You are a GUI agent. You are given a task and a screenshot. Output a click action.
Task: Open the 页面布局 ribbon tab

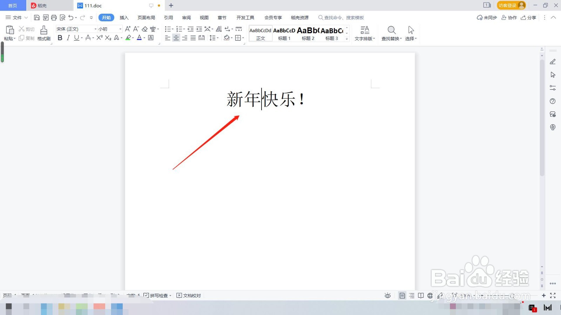146,17
